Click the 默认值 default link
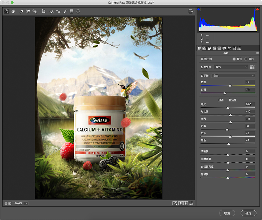This screenshot has height=220, width=262. 233,100
